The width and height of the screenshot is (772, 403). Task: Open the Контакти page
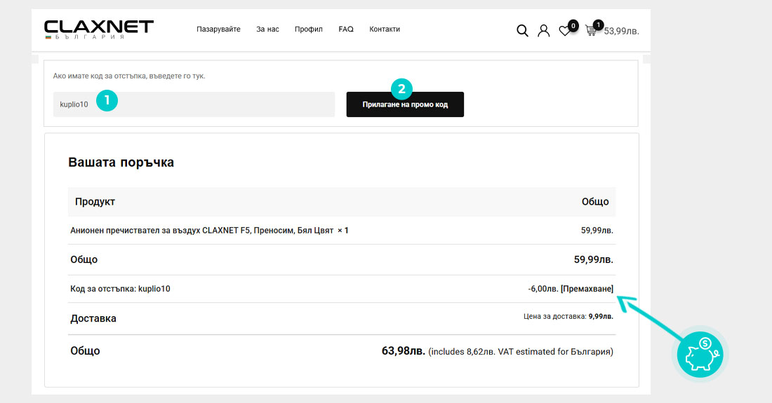click(x=385, y=29)
